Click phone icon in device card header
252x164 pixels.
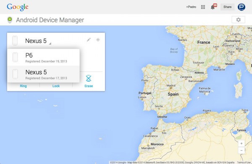coord(15,40)
